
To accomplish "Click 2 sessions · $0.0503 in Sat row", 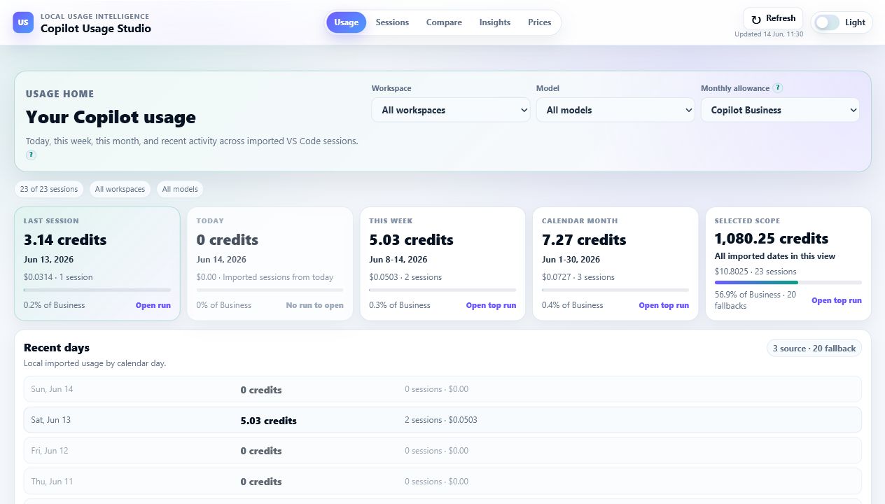I will pyautogui.click(x=441, y=420).
